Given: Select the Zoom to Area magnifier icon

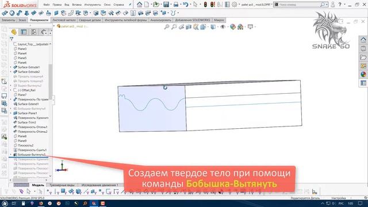Looking at the screenshot, I should [x=174, y=27].
